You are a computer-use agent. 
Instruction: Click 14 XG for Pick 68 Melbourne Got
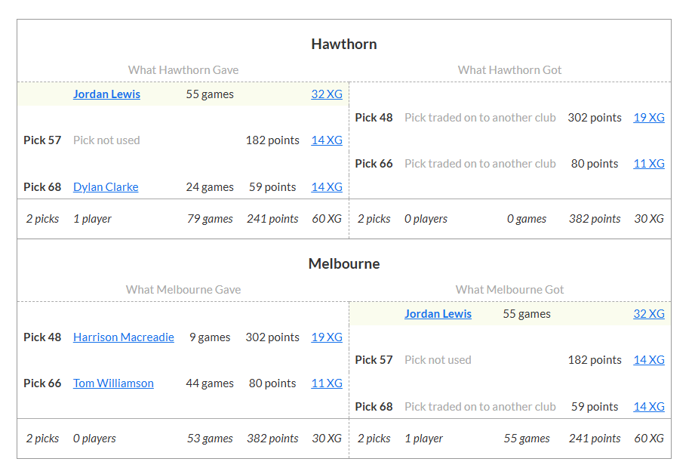point(648,407)
